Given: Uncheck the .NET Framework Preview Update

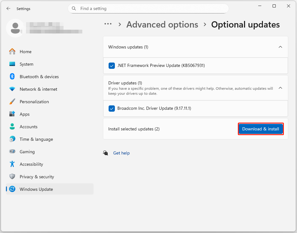Looking at the screenshot, I should point(112,66).
